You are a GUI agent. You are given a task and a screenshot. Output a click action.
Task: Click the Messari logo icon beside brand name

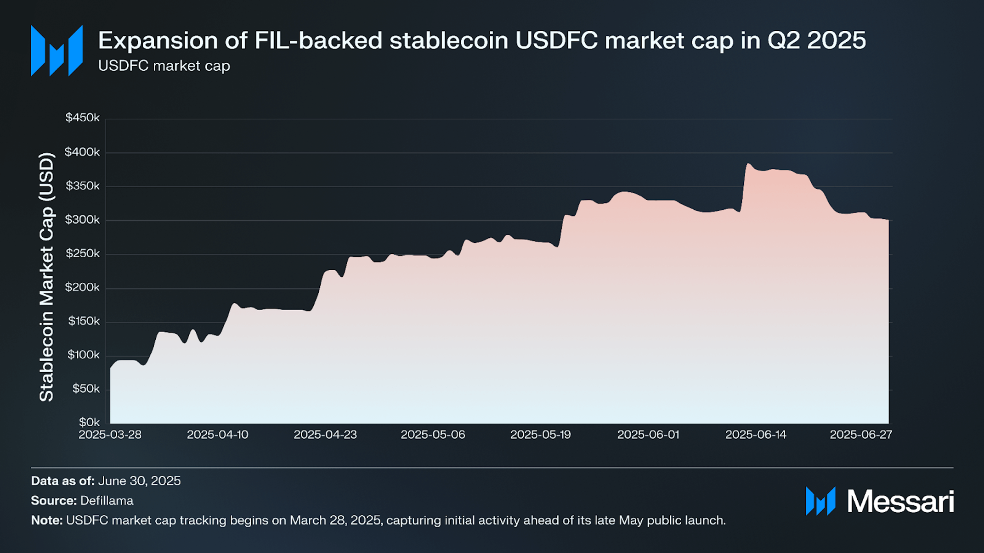[820, 501]
